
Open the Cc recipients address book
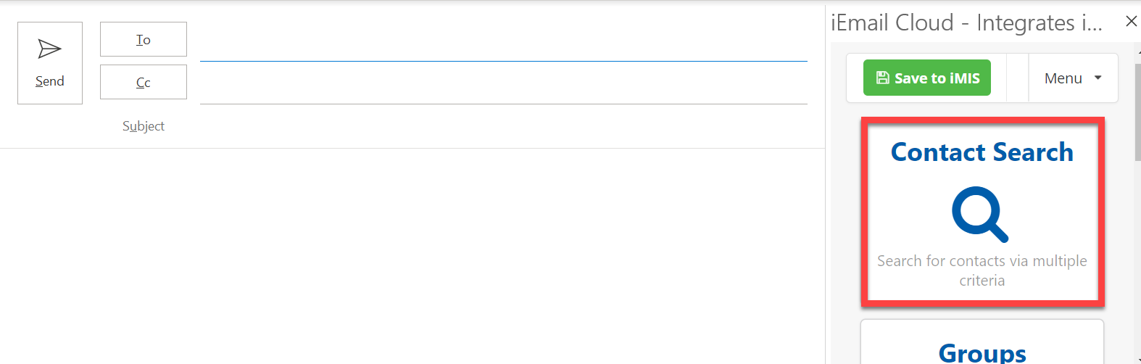click(x=144, y=82)
